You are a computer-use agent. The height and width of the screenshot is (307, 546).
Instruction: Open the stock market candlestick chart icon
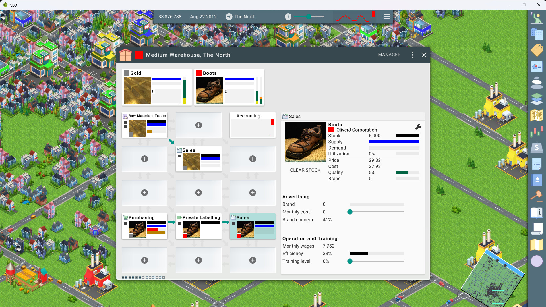point(537,131)
